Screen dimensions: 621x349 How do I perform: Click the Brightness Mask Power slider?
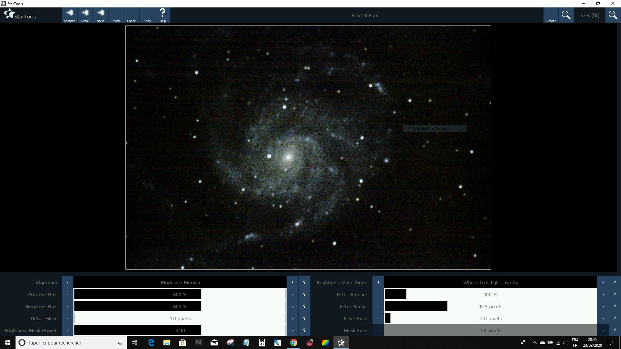[180, 330]
